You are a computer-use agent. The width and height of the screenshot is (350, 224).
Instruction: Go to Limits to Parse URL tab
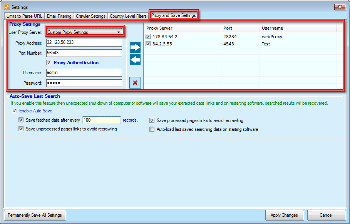(x=25, y=16)
